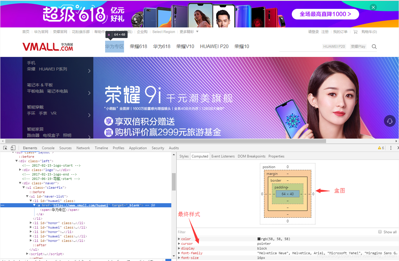
Task: Click the 荣耀V10 navigation link
Action: pyautogui.click(x=185, y=46)
